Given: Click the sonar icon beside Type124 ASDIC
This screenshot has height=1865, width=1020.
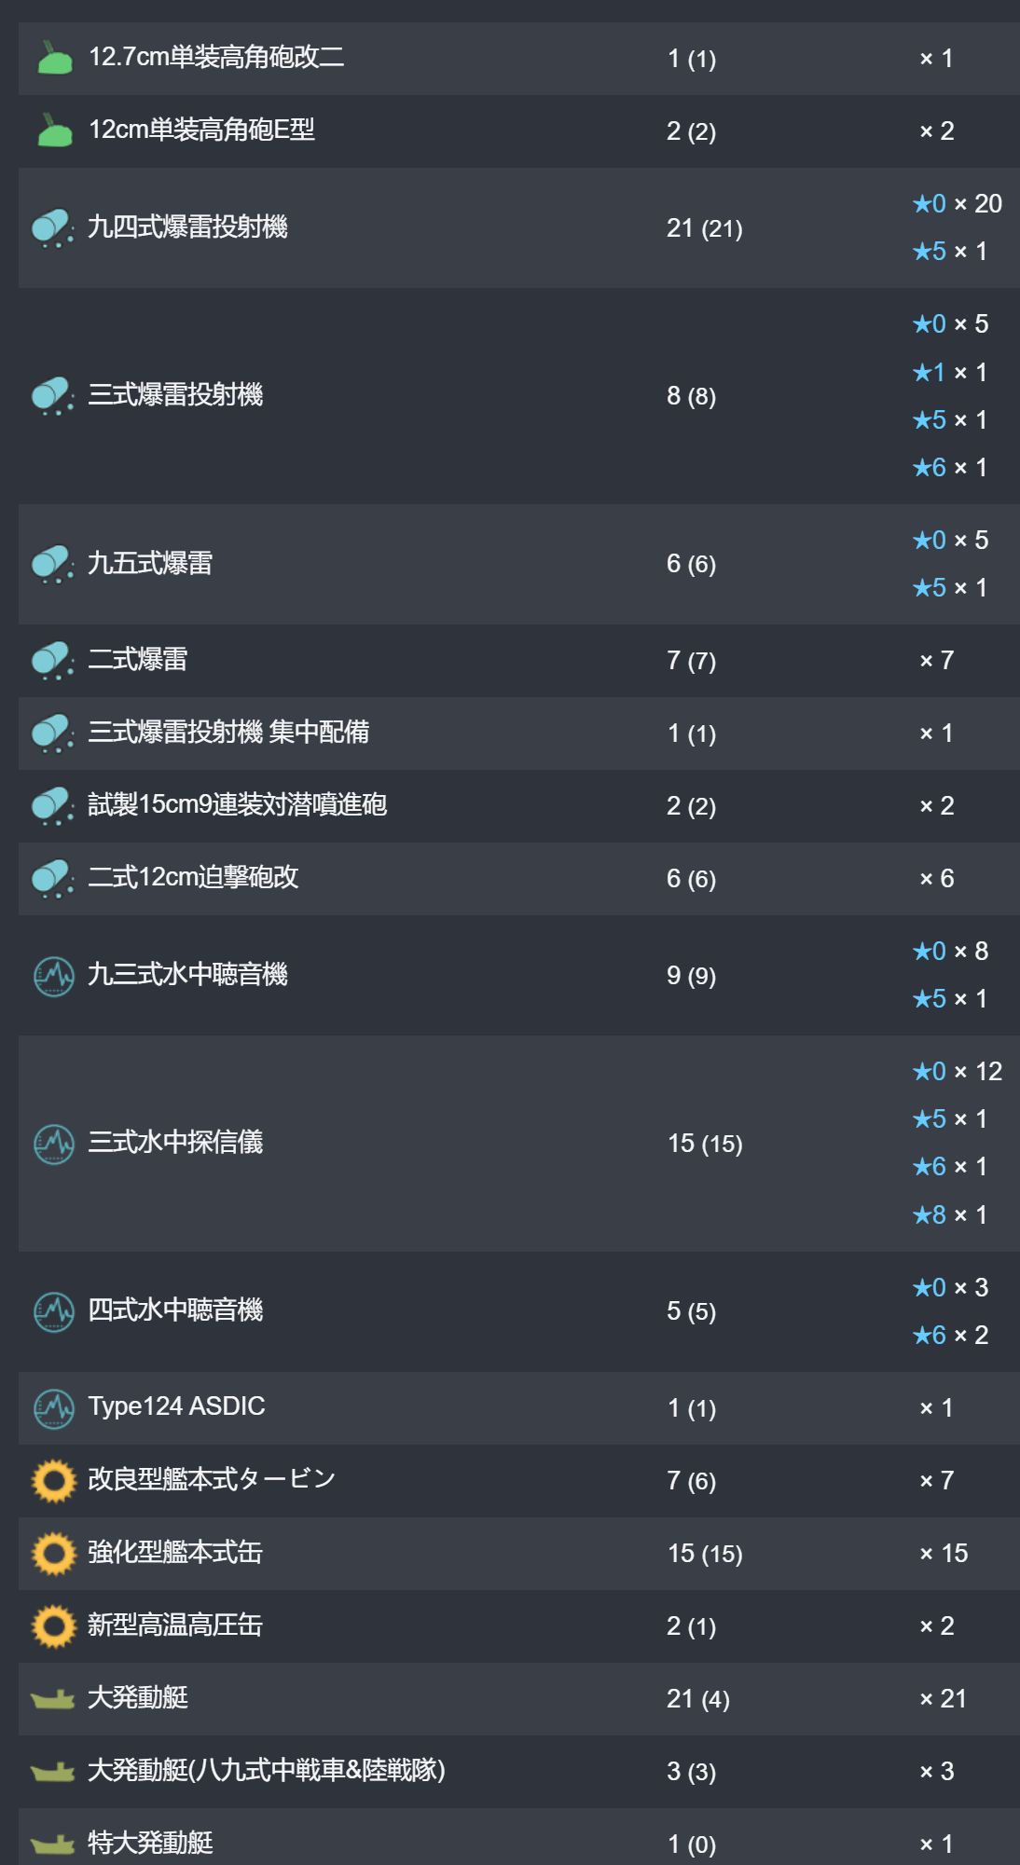Looking at the screenshot, I should click(x=53, y=1407).
